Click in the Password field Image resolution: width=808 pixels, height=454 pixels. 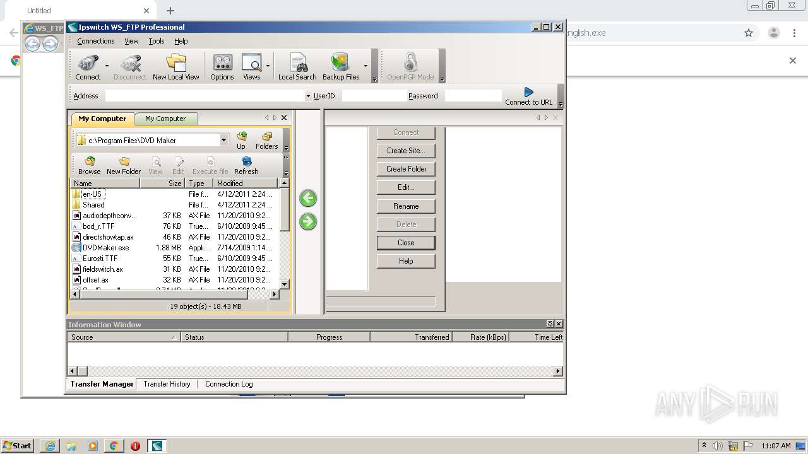click(473, 96)
